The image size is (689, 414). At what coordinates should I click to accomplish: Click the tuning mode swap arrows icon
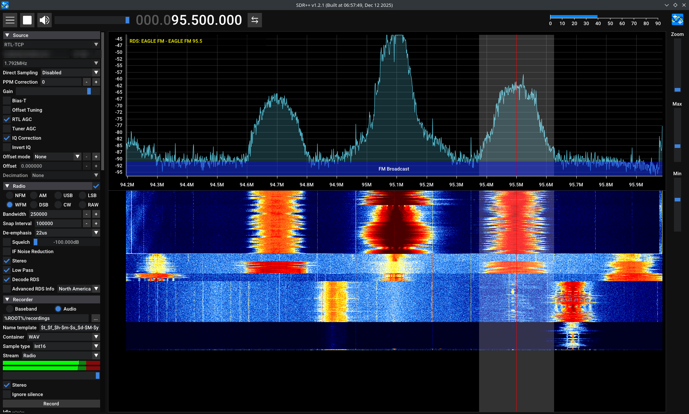(255, 20)
